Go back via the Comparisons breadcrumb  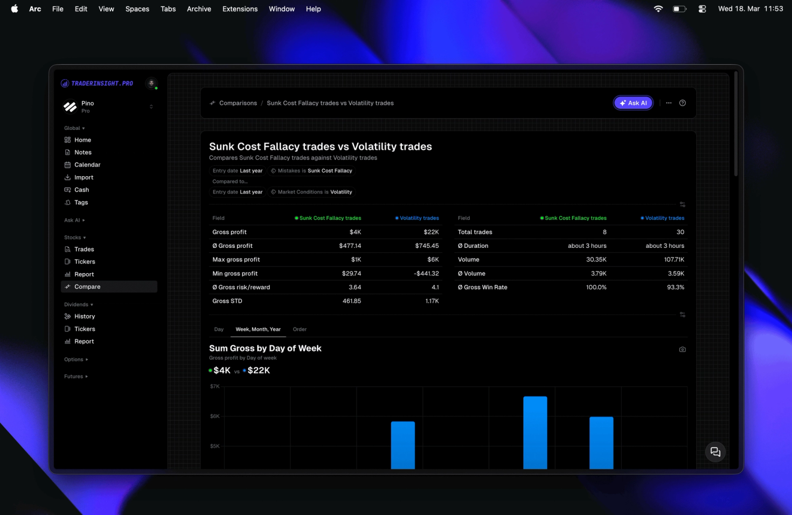[x=238, y=103]
